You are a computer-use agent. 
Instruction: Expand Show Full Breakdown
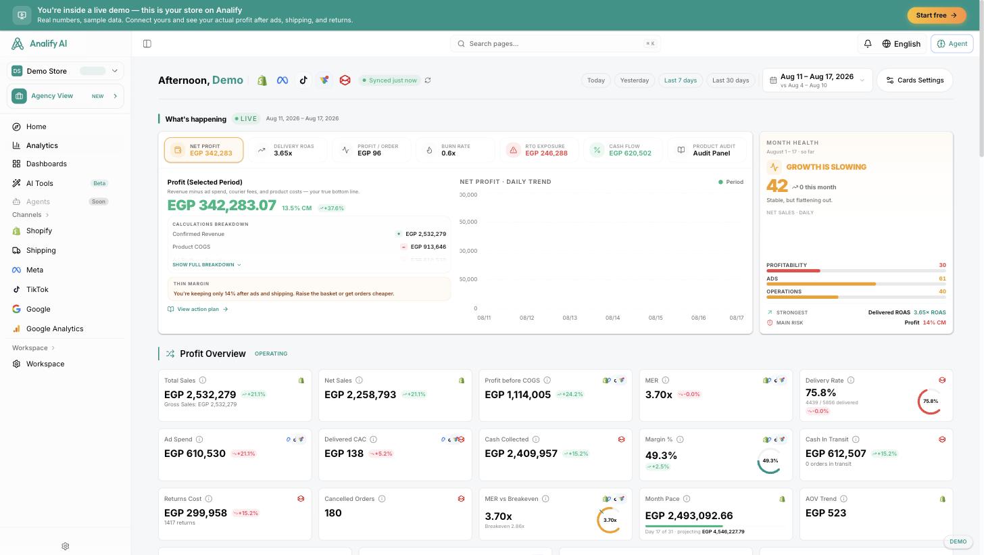tap(207, 265)
